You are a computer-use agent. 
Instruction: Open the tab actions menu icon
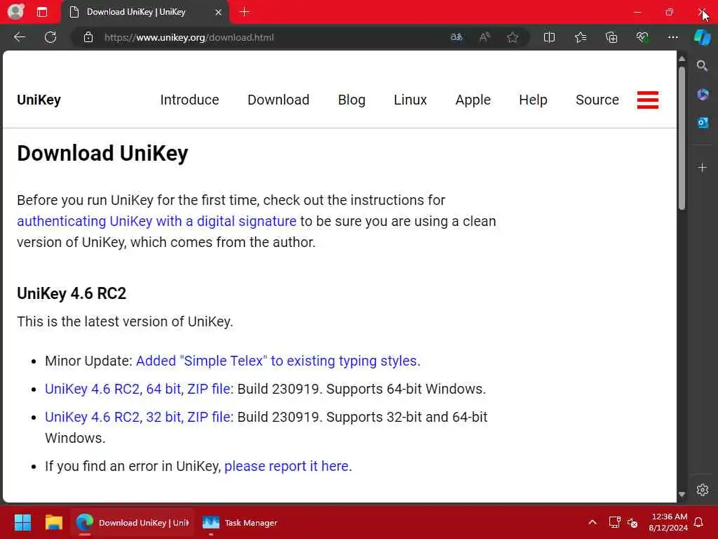[x=42, y=12]
